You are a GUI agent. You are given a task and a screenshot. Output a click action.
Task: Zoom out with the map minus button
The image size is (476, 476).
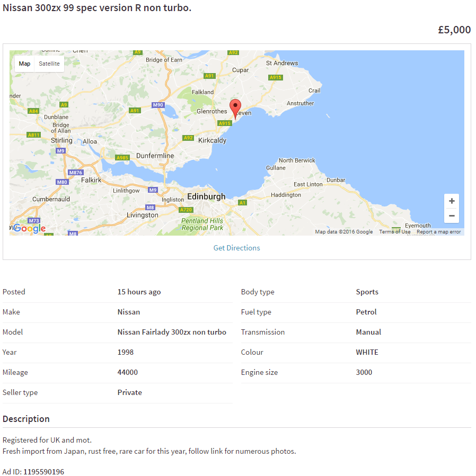click(452, 215)
